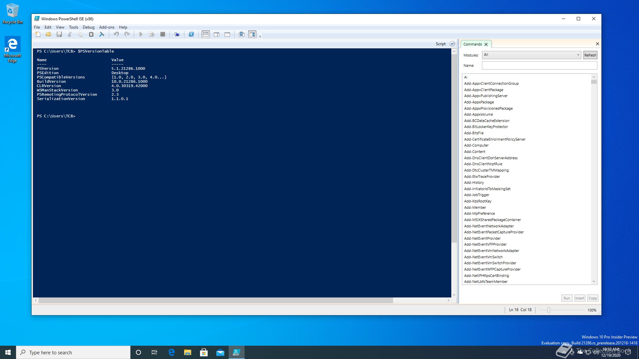
Task: Run selection toolbar icon
Action: pos(152,34)
